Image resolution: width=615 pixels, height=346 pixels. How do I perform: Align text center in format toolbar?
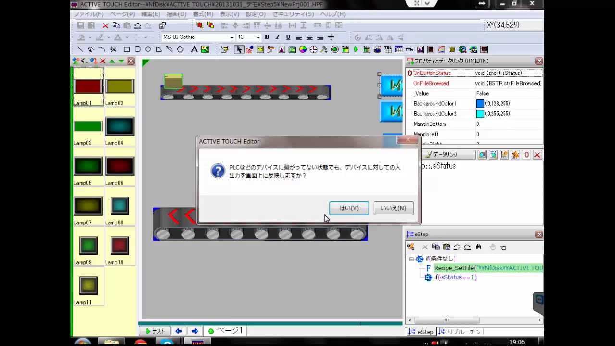pyautogui.click(x=309, y=37)
